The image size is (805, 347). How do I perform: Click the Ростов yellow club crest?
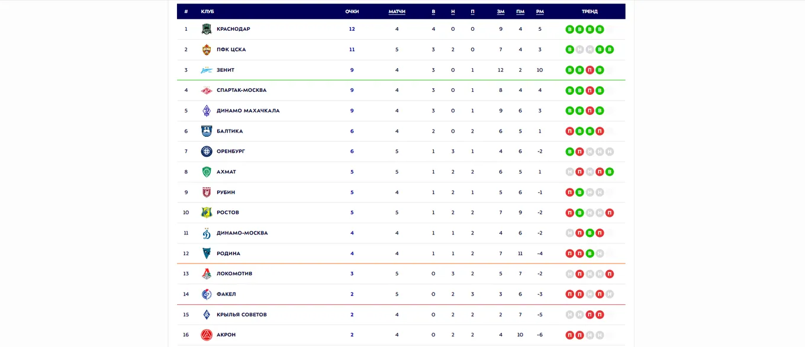(x=207, y=213)
